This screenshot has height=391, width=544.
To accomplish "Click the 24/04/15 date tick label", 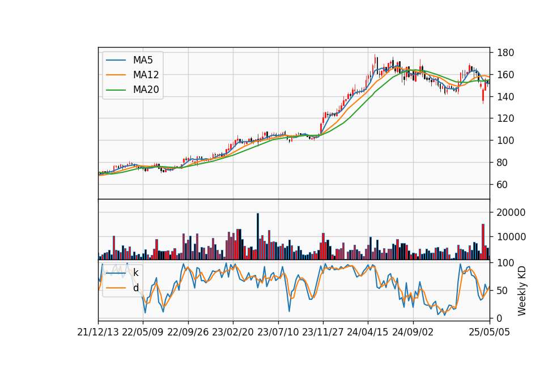I will 368,332.
